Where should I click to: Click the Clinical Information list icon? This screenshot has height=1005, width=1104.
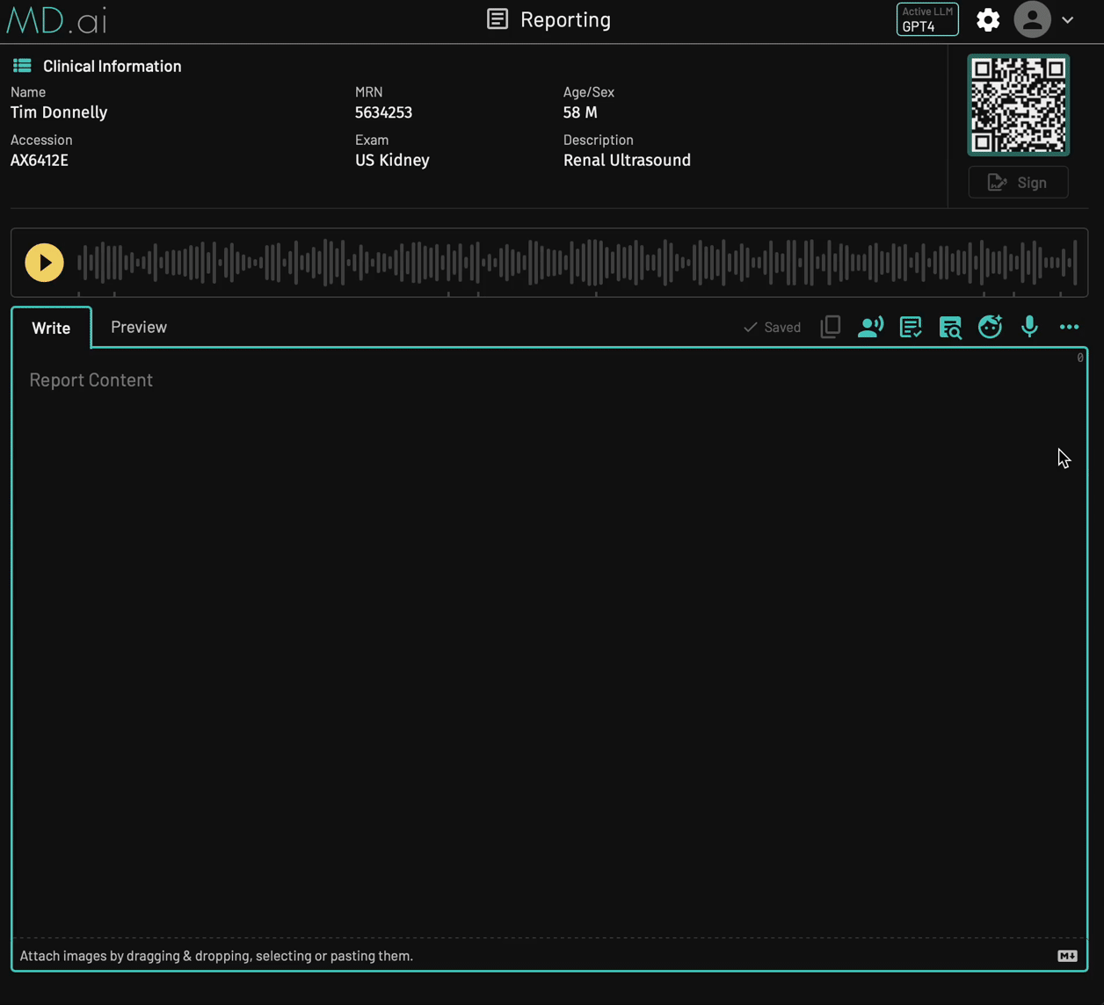click(22, 66)
